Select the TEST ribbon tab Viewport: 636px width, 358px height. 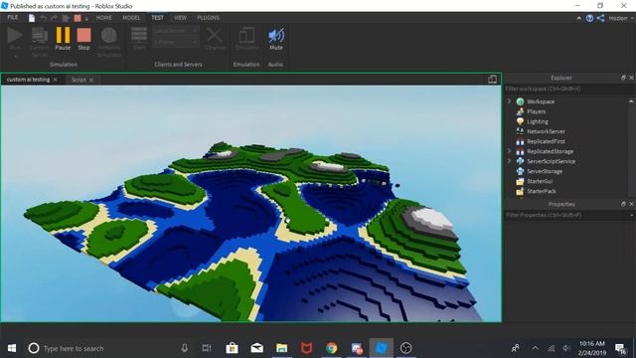157,18
